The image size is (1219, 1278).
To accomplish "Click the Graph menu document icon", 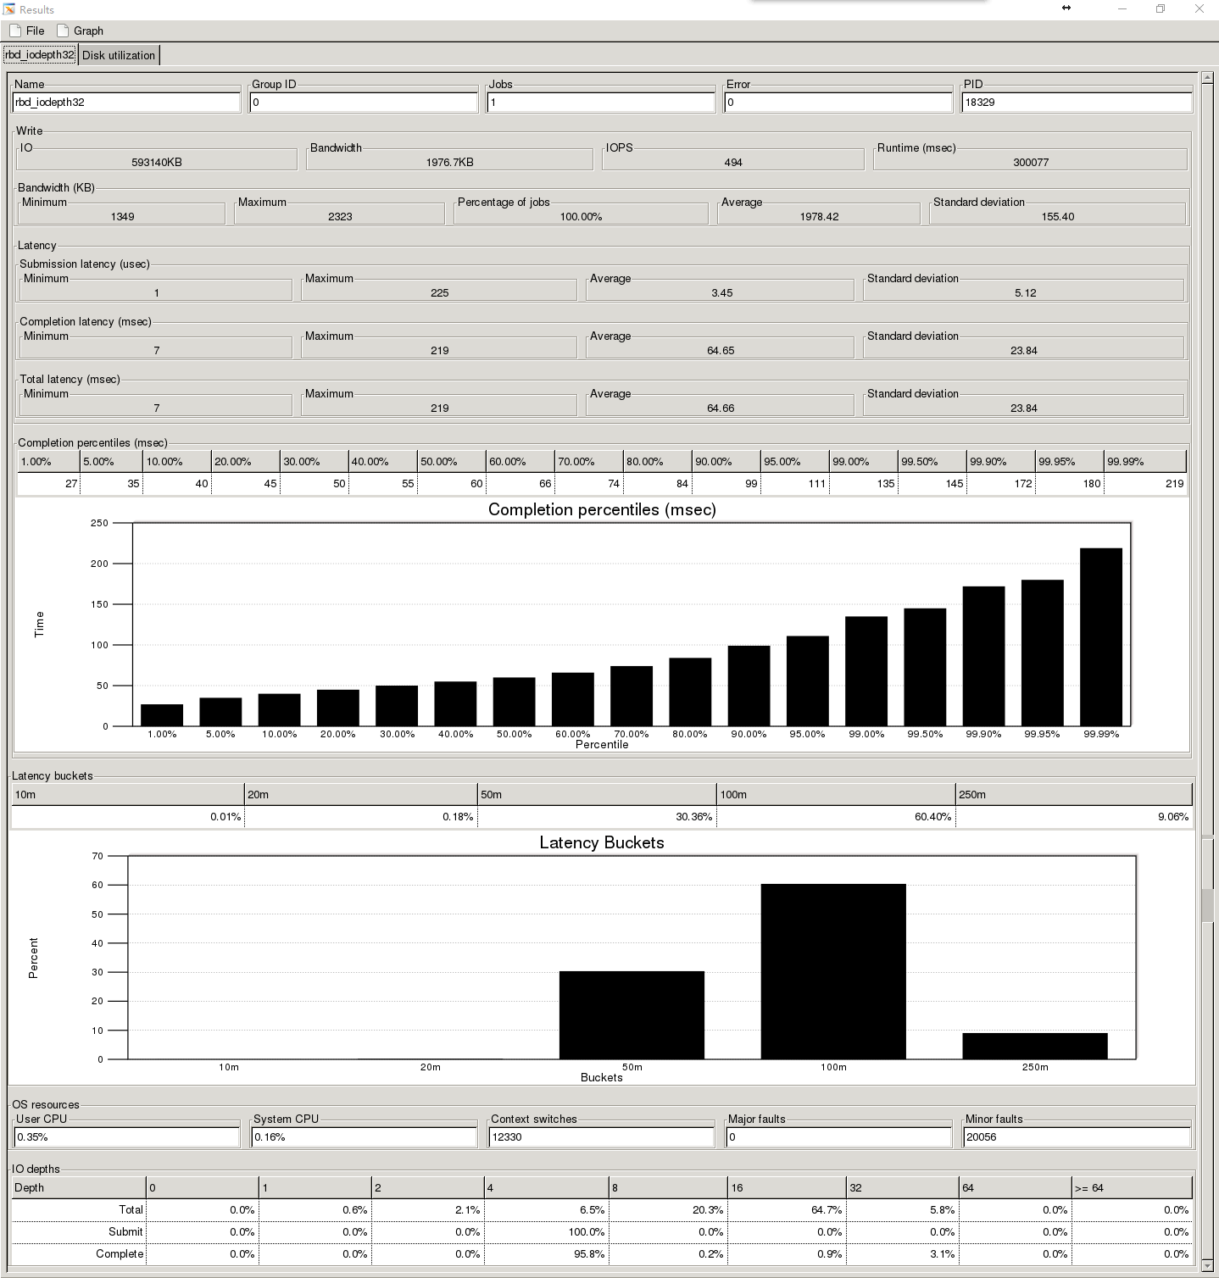I will tap(63, 31).
